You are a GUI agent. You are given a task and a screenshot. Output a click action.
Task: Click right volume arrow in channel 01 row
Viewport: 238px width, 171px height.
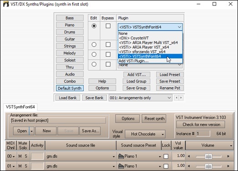tap(228, 166)
